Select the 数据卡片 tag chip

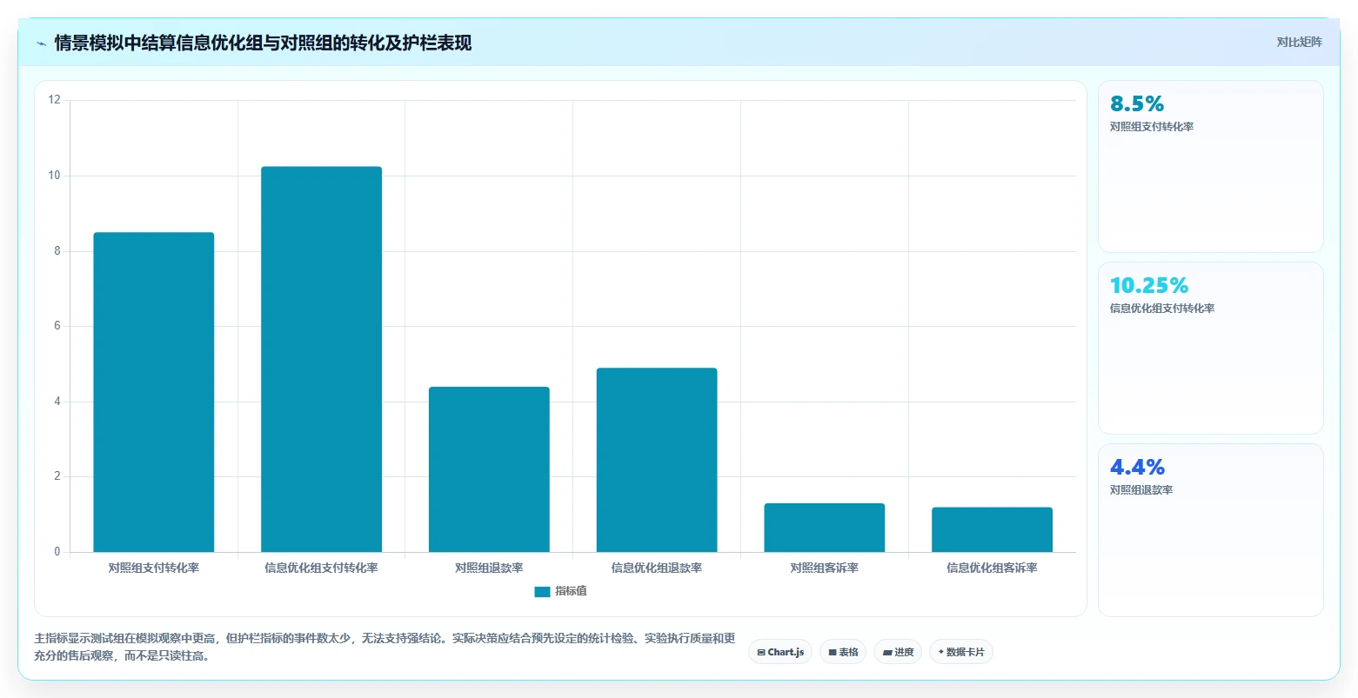tap(961, 652)
